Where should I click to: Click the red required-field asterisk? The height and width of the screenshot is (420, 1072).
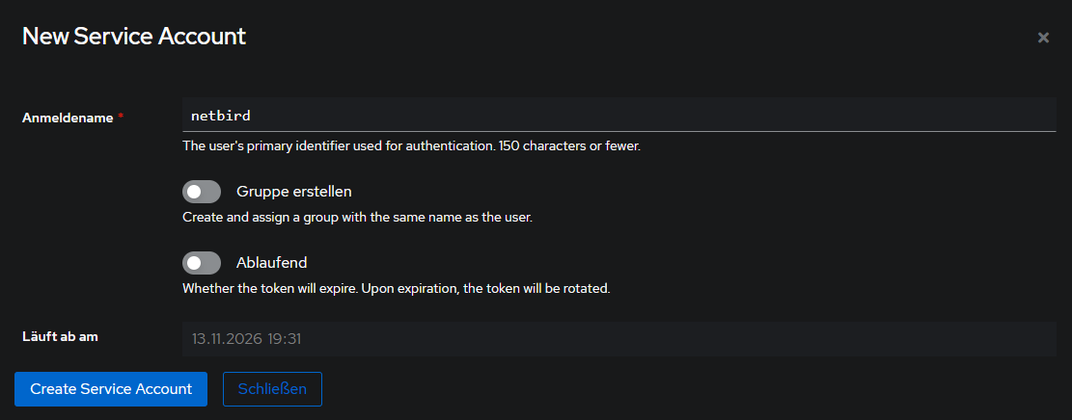coord(121,118)
